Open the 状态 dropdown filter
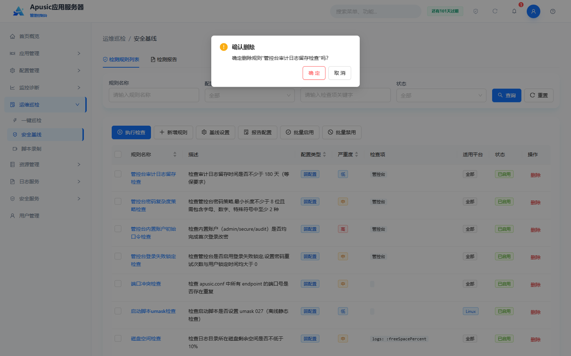The height and width of the screenshot is (356, 571). (441, 95)
